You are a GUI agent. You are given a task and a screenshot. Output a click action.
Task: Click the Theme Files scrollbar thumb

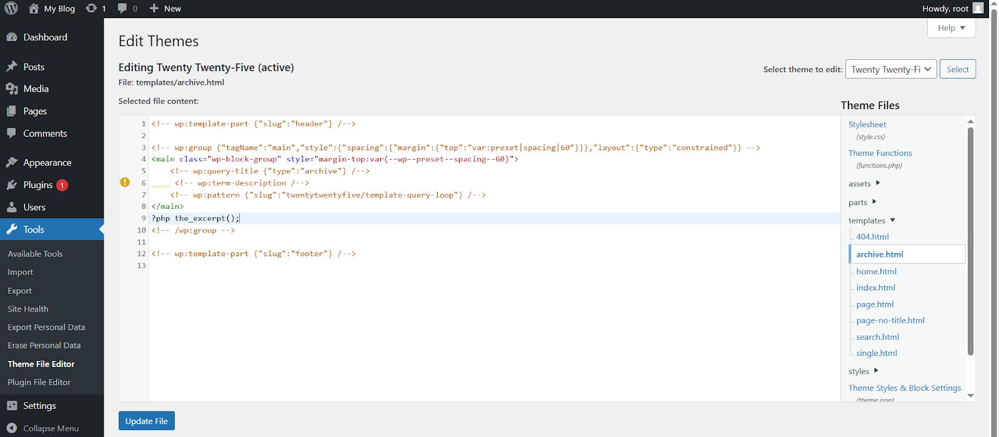point(970,241)
